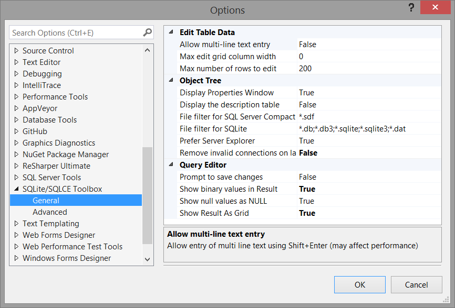455x308 pixels.
Task: Collapse the Object Tree property group
Action: coord(171,81)
